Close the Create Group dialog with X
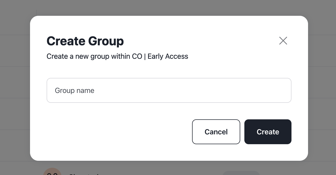Viewport: 336px width, 175px height. pos(283,41)
